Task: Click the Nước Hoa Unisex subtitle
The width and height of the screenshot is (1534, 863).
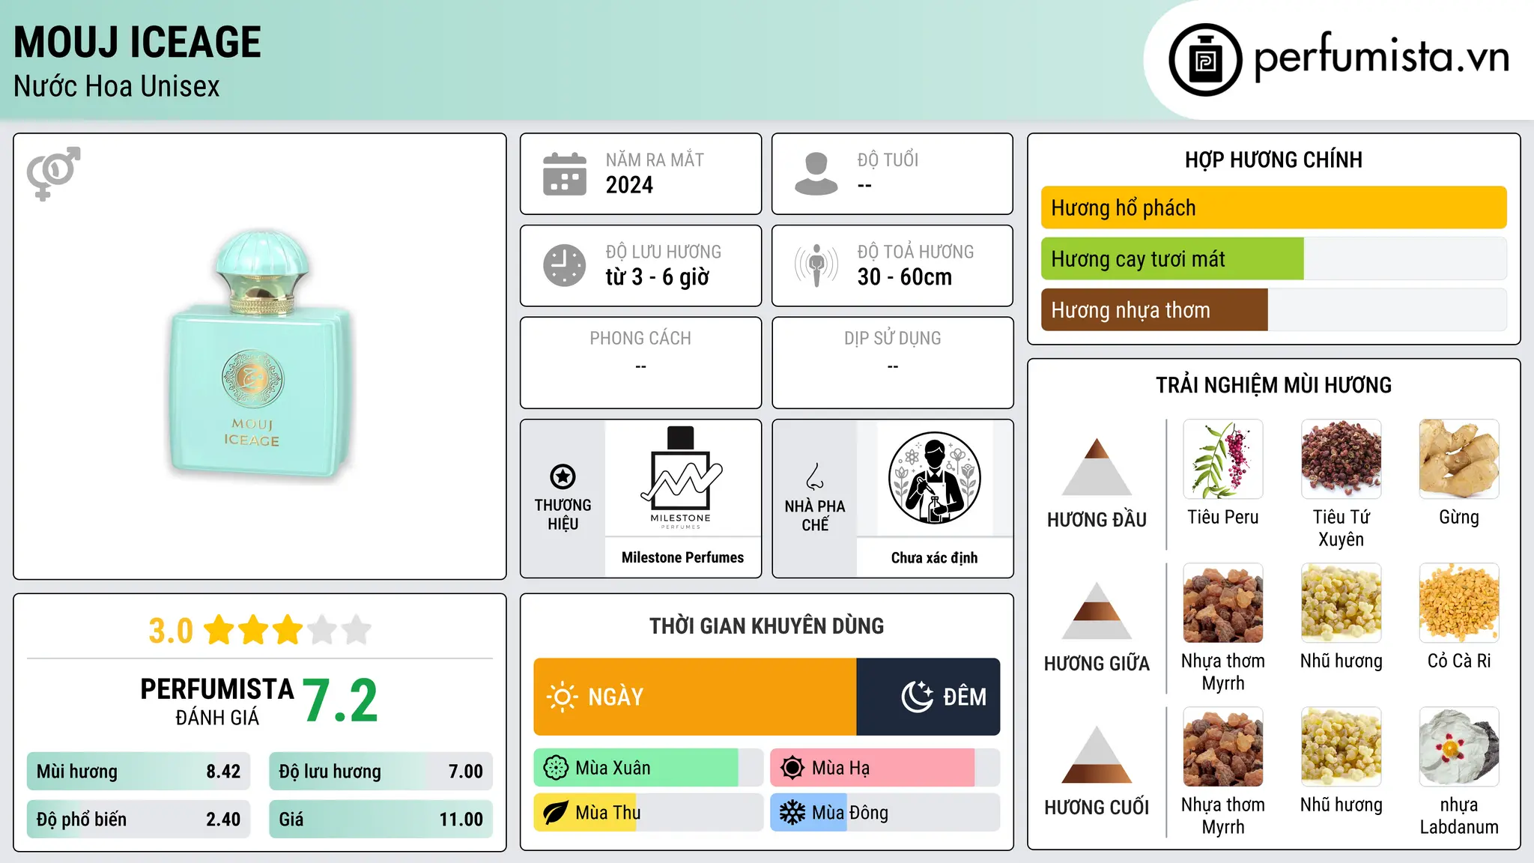Action: pos(117,86)
